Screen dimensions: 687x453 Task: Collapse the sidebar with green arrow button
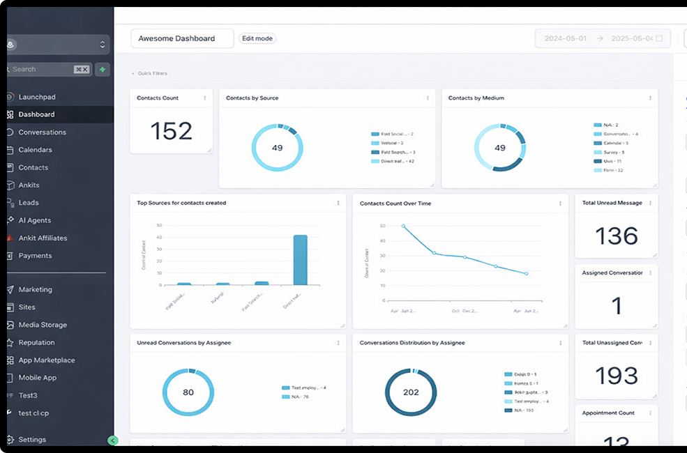(114, 440)
